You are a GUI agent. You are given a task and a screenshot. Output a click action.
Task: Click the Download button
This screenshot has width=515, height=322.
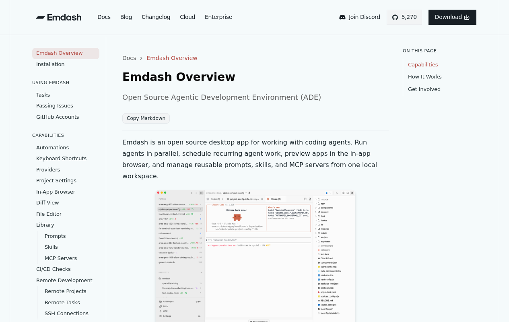(452, 17)
